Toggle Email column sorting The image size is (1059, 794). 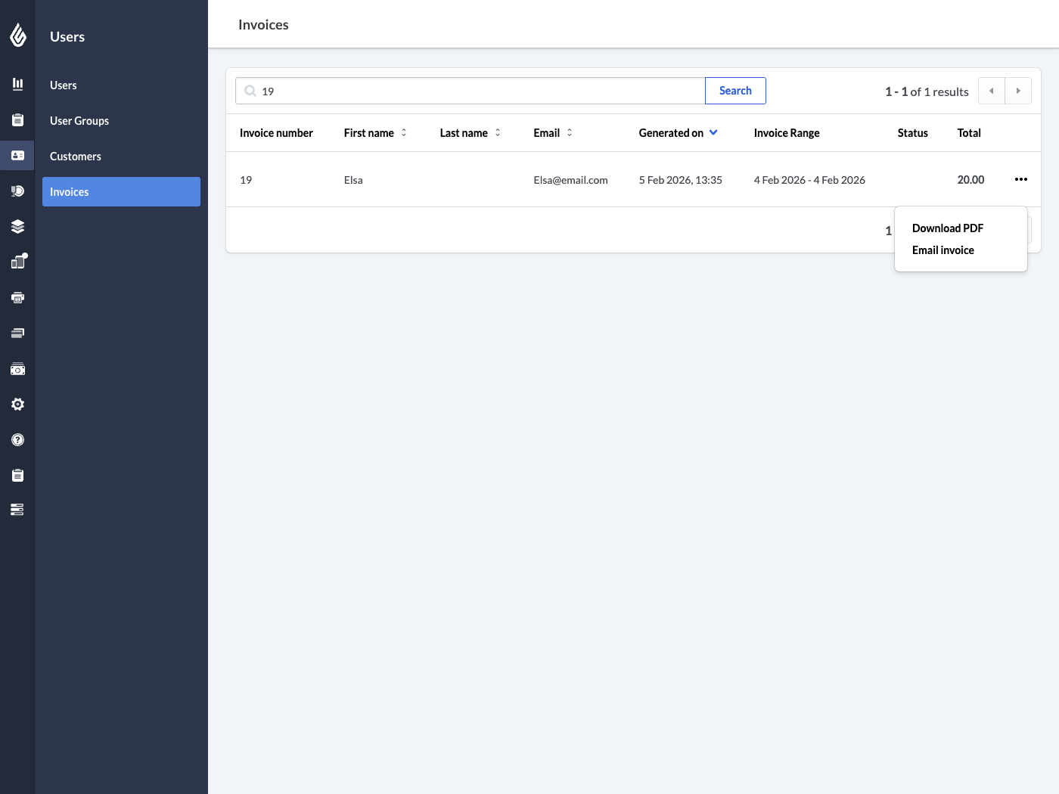[567, 132]
